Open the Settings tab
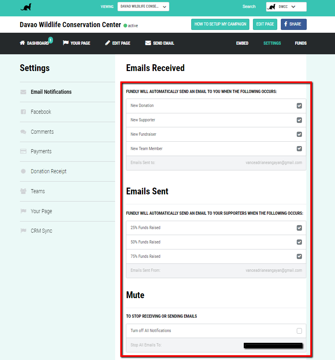335x360 pixels. click(x=272, y=43)
